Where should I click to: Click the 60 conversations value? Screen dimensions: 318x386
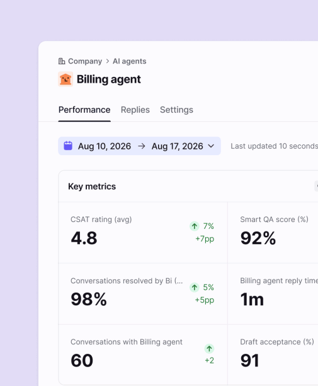[82, 361]
